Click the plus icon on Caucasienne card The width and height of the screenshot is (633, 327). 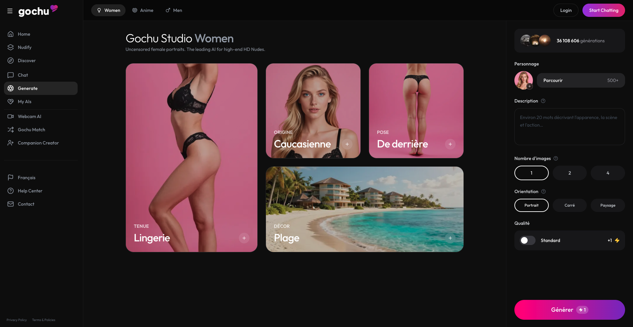(347, 144)
